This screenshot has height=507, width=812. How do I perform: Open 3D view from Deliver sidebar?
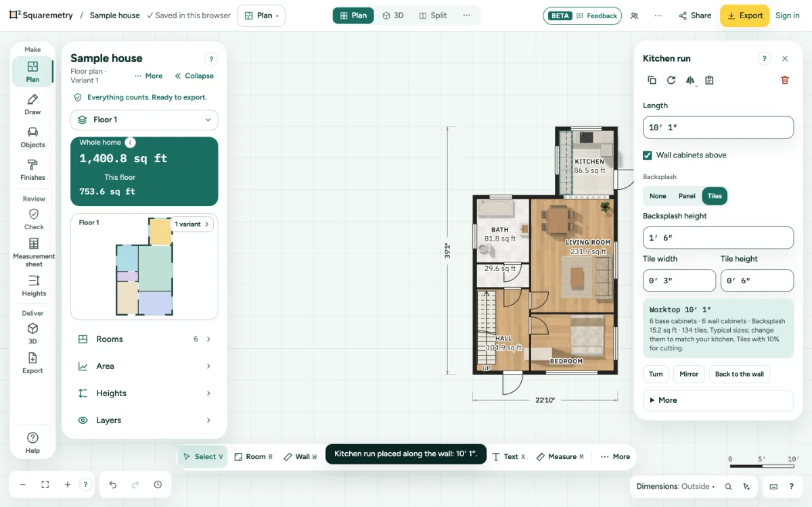pyautogui.click(x=32, y=333)
